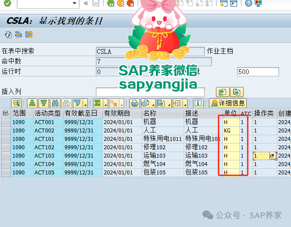Image resolution: width=291 pixels, height=227 pixels.
Task: Click the Find binoculars icon
Action: point(55,103)
